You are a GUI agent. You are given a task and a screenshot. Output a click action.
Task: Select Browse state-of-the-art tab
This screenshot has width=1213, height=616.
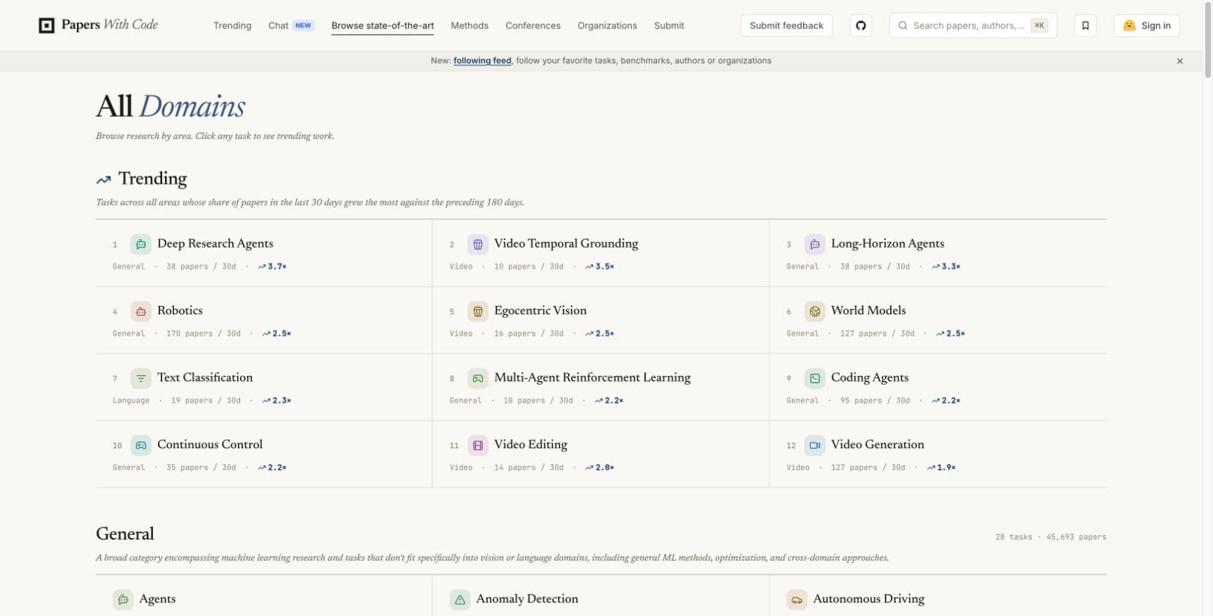382,25
